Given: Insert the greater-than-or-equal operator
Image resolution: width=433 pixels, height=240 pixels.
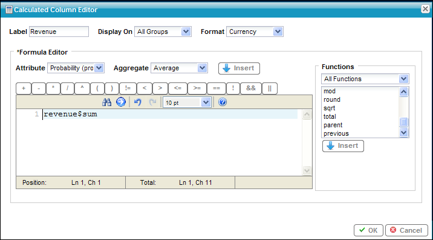Looking at the screenshot, I should click(x=197, y=88).
